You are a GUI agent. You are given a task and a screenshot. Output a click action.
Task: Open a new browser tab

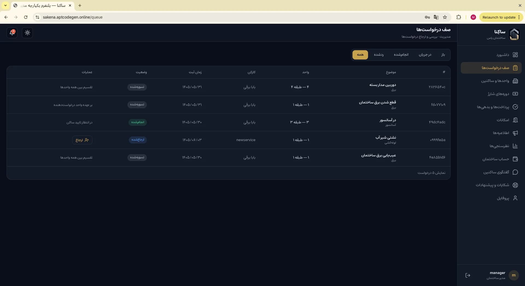[x=80, y=5]
